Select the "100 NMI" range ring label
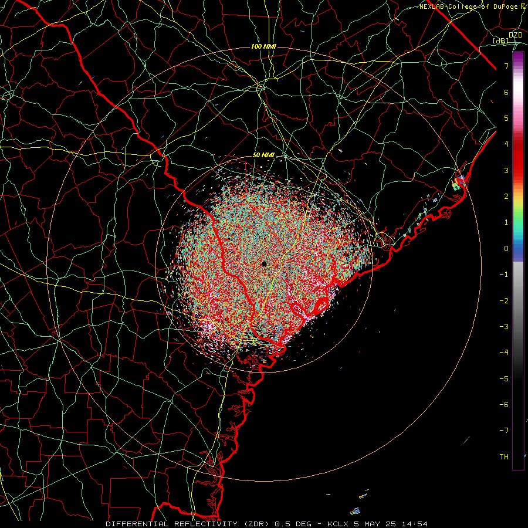The image size is (528, 528). (x=263, y=46)
